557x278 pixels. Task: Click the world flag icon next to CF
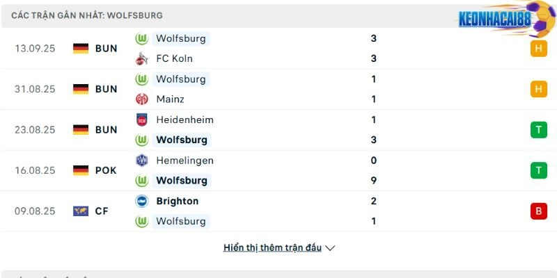(x=81, y=211)
